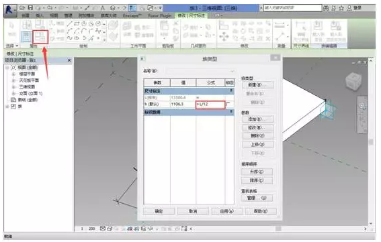Click the 上移 button

(x=257, y=145)
